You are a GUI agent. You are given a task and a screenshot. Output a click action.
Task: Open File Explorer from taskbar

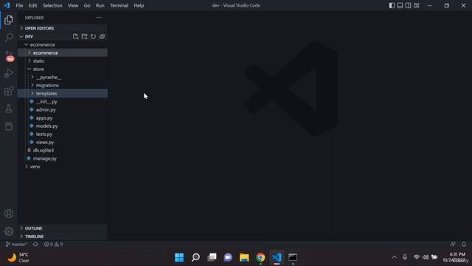(244, 258)
